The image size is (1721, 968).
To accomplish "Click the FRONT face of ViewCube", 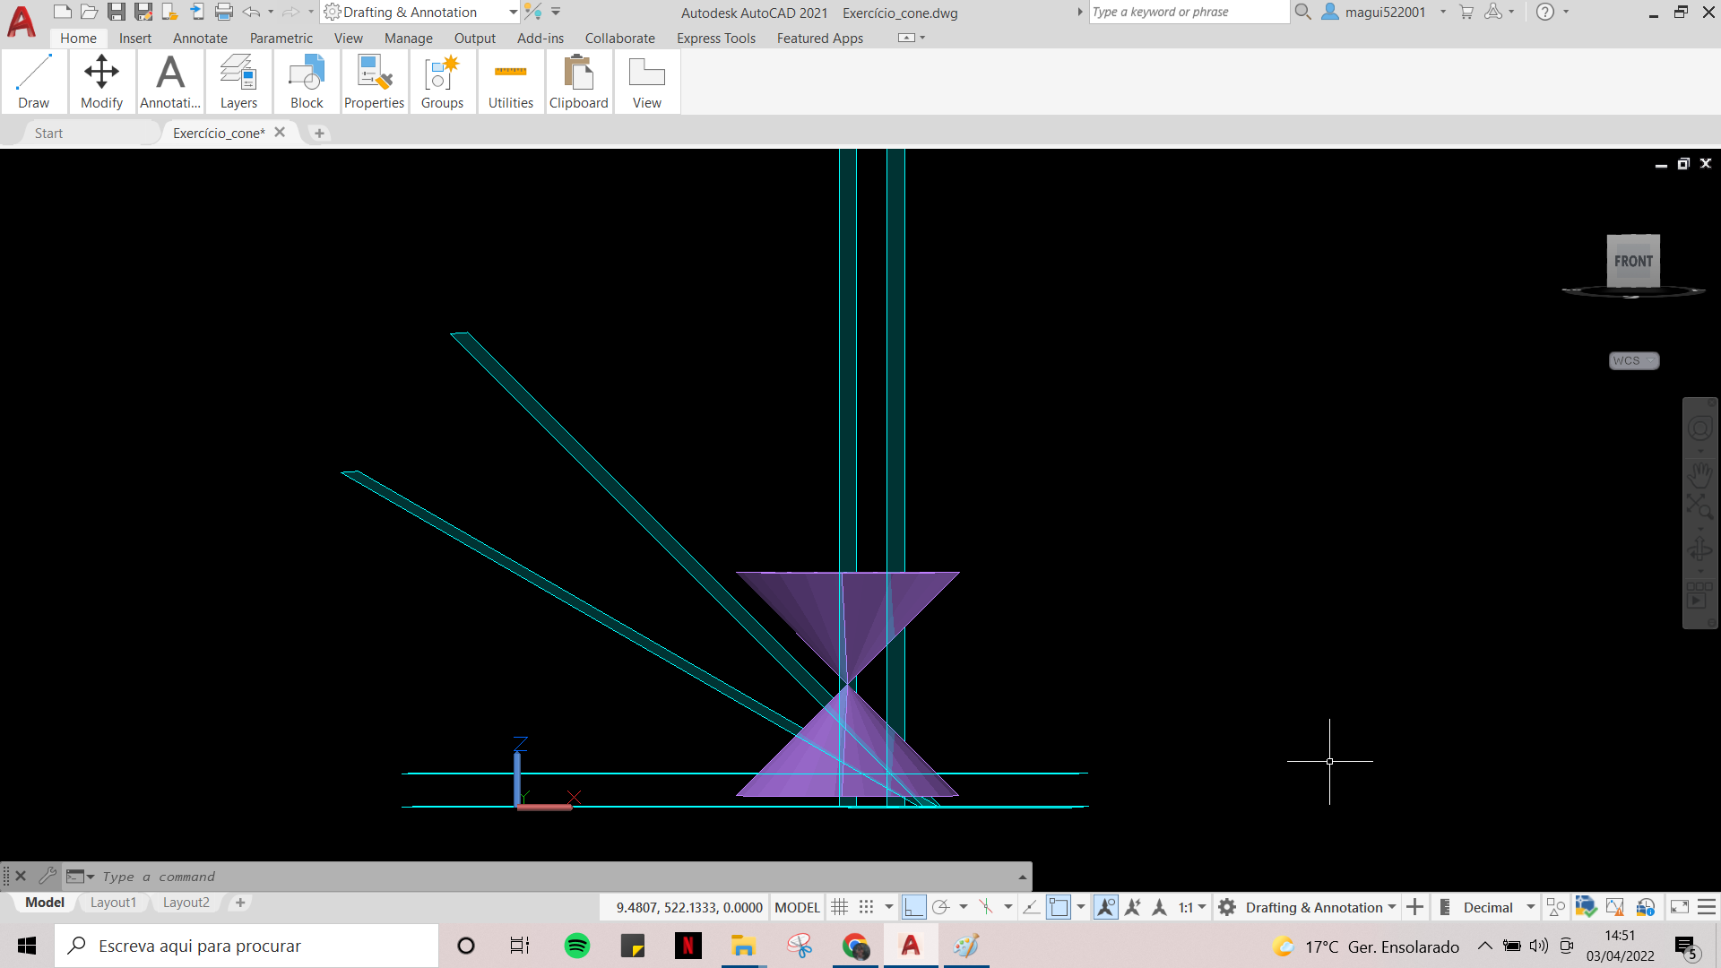I will point(1632,261).
